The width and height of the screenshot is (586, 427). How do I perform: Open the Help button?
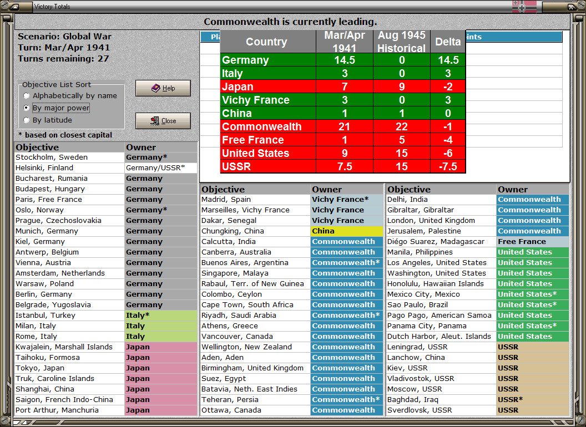click(x=163, y=88)
